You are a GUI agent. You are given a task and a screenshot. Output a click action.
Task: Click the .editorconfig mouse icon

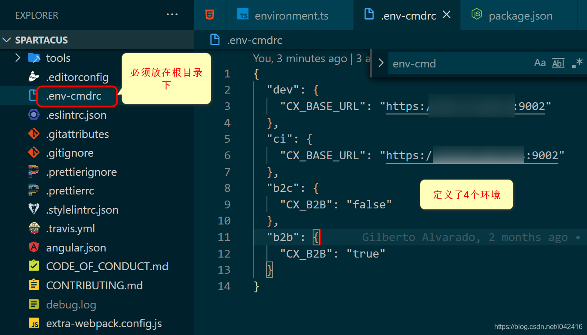[34, 77]
